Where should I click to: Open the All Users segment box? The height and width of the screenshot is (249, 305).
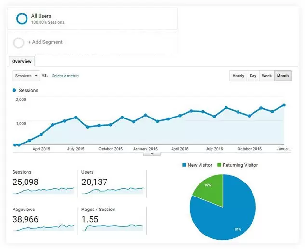click(93, 19)
